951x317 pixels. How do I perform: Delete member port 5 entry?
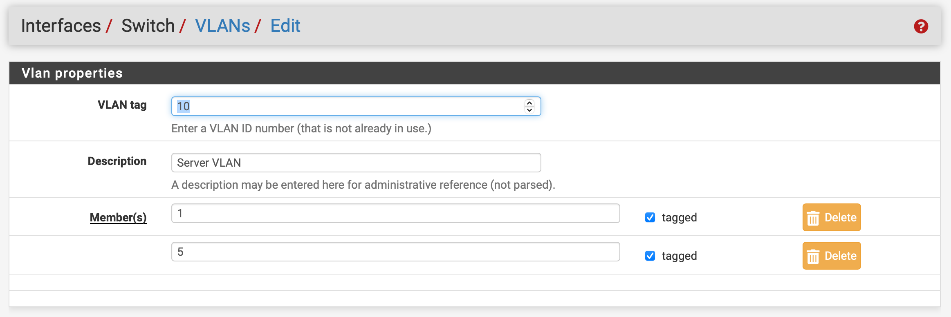[x=831, y=256]
